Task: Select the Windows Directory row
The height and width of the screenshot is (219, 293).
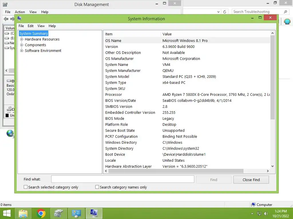Action: [x=187, y=143]
